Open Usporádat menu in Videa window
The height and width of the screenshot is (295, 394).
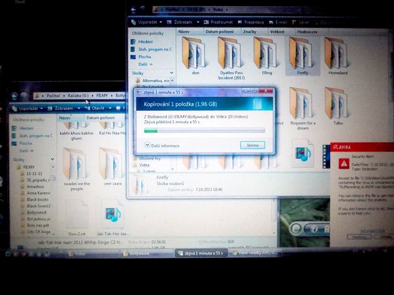pos(147,22)
